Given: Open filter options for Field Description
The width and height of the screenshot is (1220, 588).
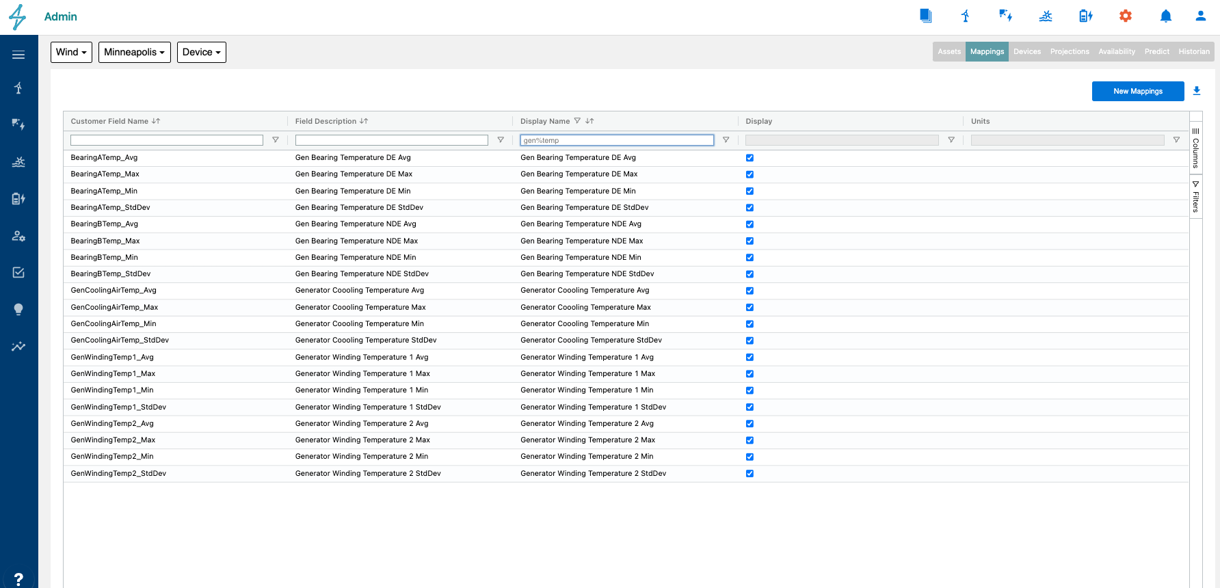Looking at the screenshot, I should click(501, 140).
